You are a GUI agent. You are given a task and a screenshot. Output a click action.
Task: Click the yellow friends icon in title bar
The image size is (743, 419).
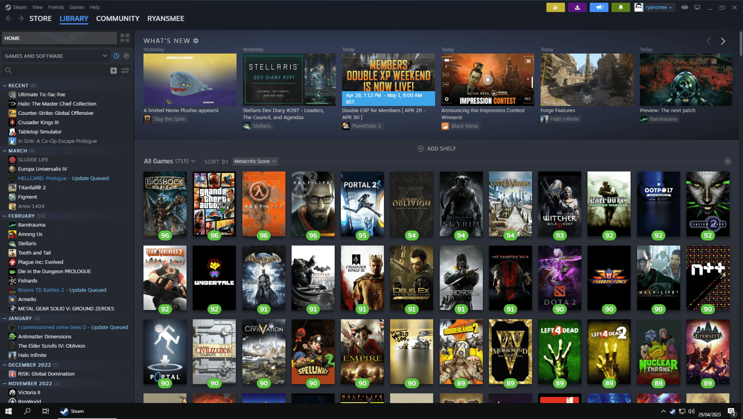pyautogui.click(x=555, y=7)
